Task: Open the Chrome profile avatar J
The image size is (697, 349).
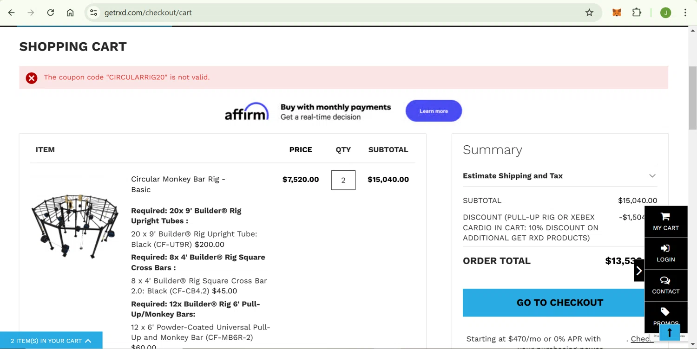Action: coord(665,13)
